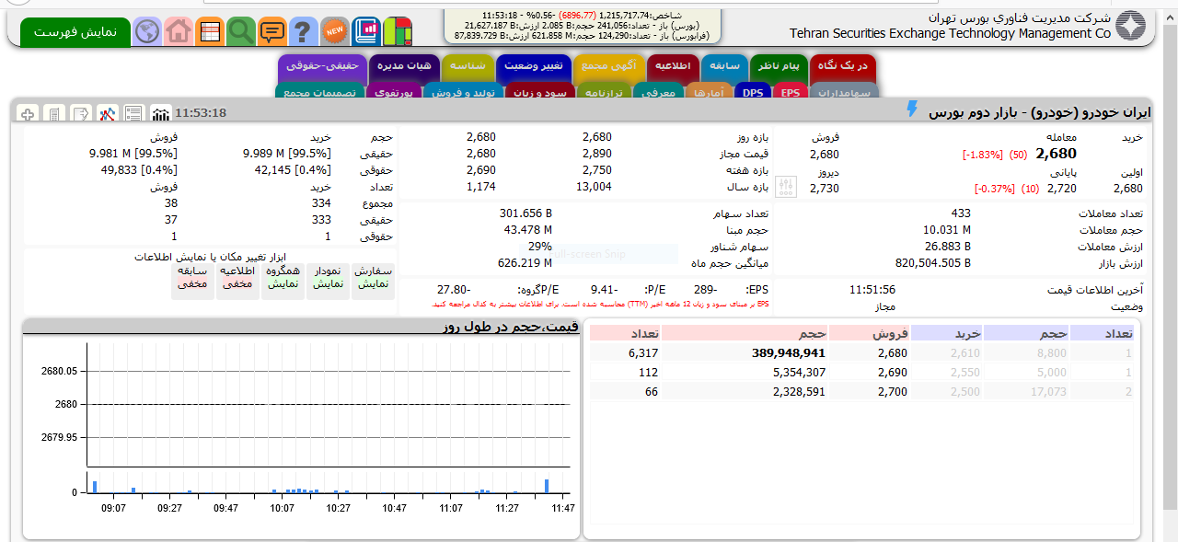This screenshot has width=1178, height=542.
Task: Open the green-red market map icon
Action: (x=398, y=31)
